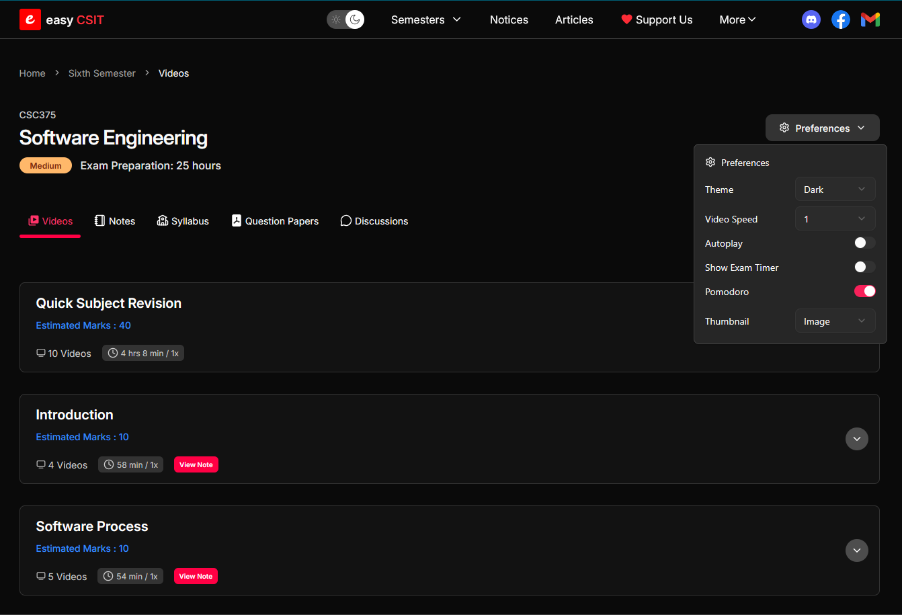The height and width of the screenshot is (615, 902).
Task: Turn on Show Exam Timer switch
Action: click(864, 267)
